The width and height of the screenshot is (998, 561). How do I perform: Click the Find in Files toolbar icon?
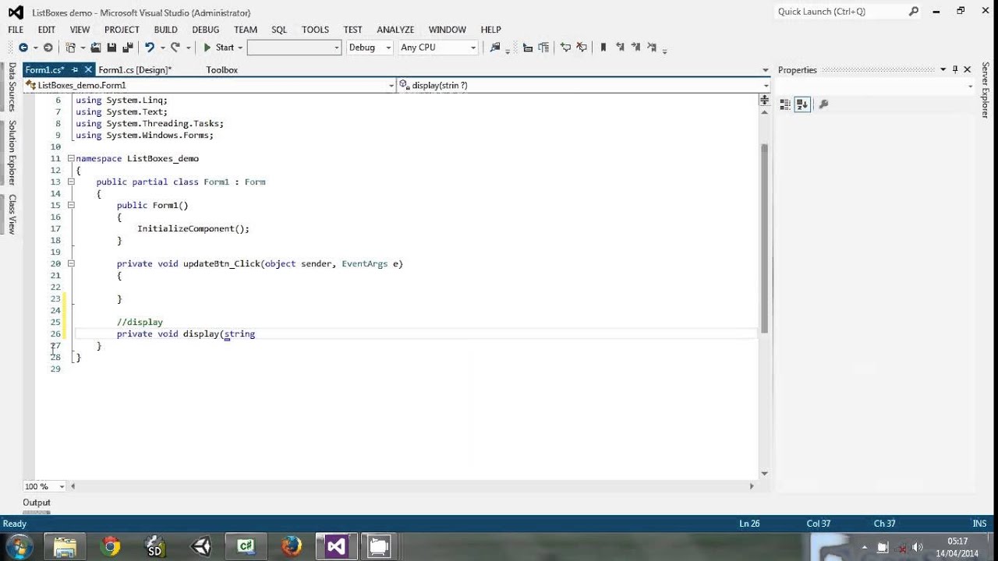pyautogui.click(x=495, y=48)
